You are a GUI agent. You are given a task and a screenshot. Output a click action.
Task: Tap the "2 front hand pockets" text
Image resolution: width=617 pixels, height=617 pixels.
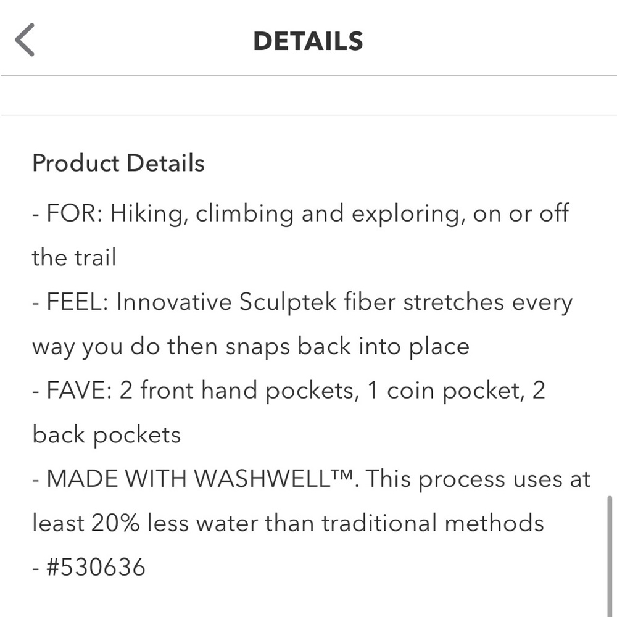coord(239,391)
